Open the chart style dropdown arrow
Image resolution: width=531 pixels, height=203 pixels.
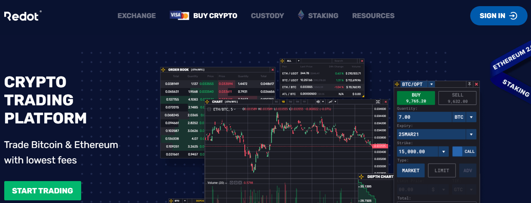coord(323,102)
